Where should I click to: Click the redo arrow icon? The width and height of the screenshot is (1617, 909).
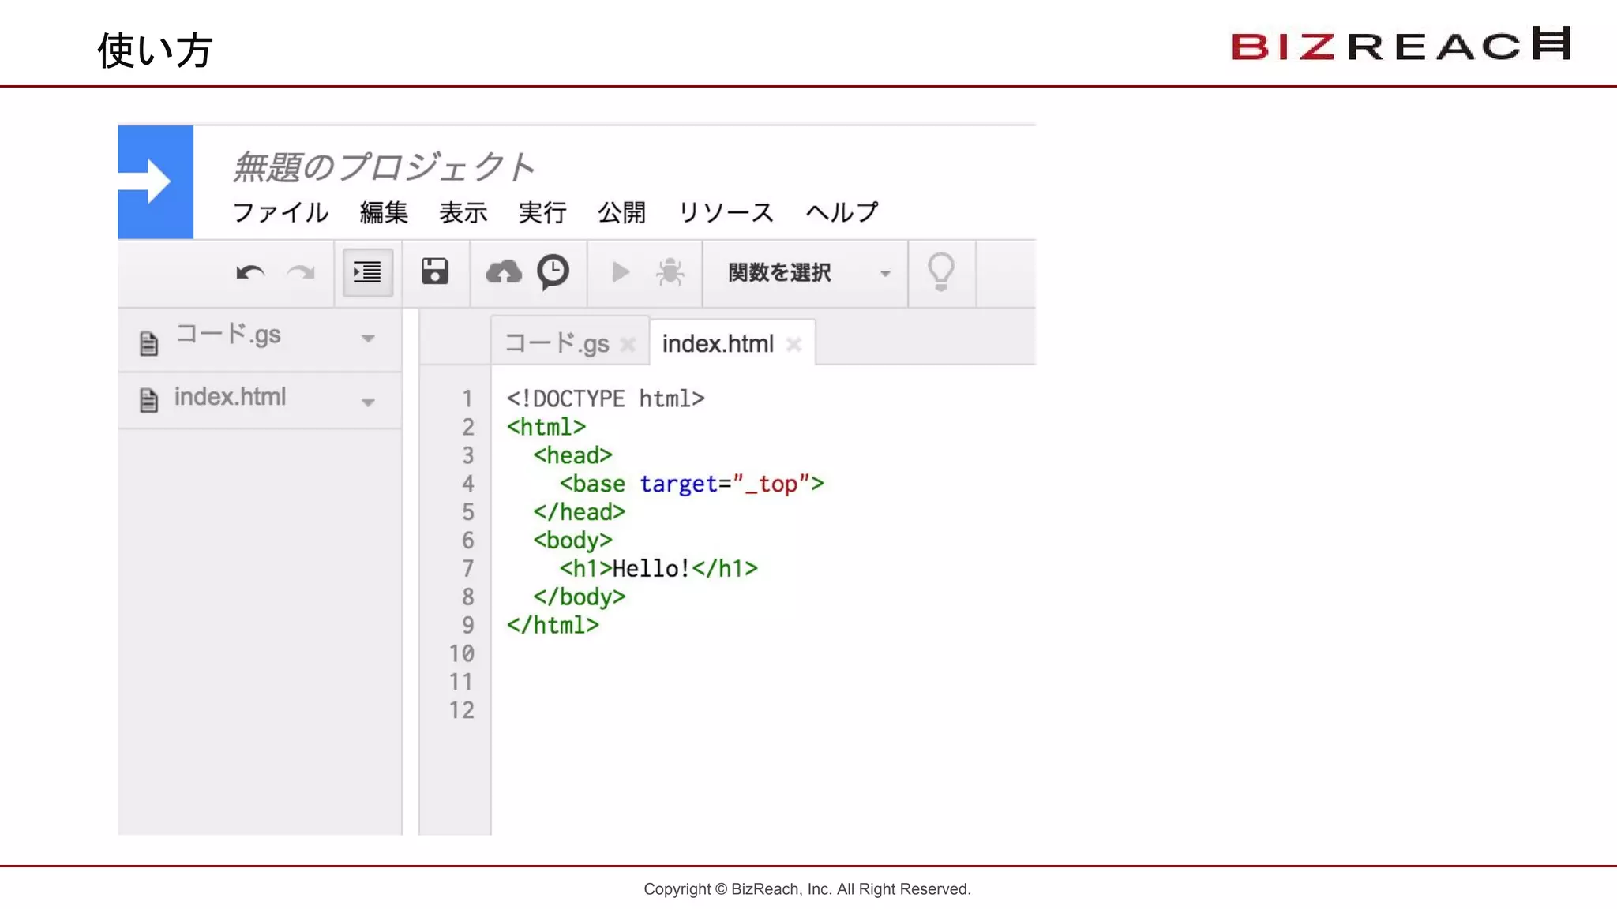(x=301, y=273)
